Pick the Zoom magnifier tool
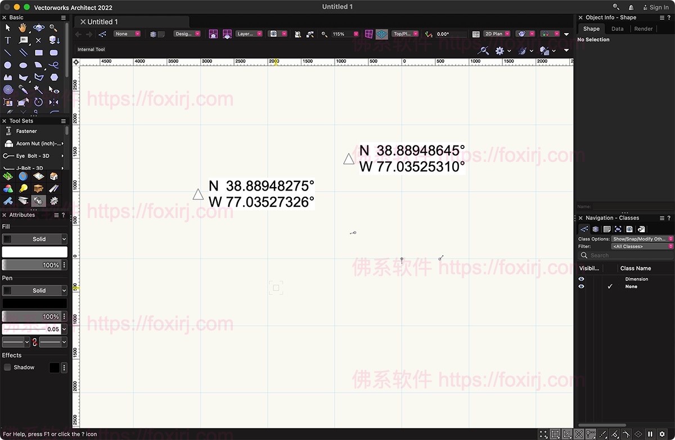 [52, 28]
